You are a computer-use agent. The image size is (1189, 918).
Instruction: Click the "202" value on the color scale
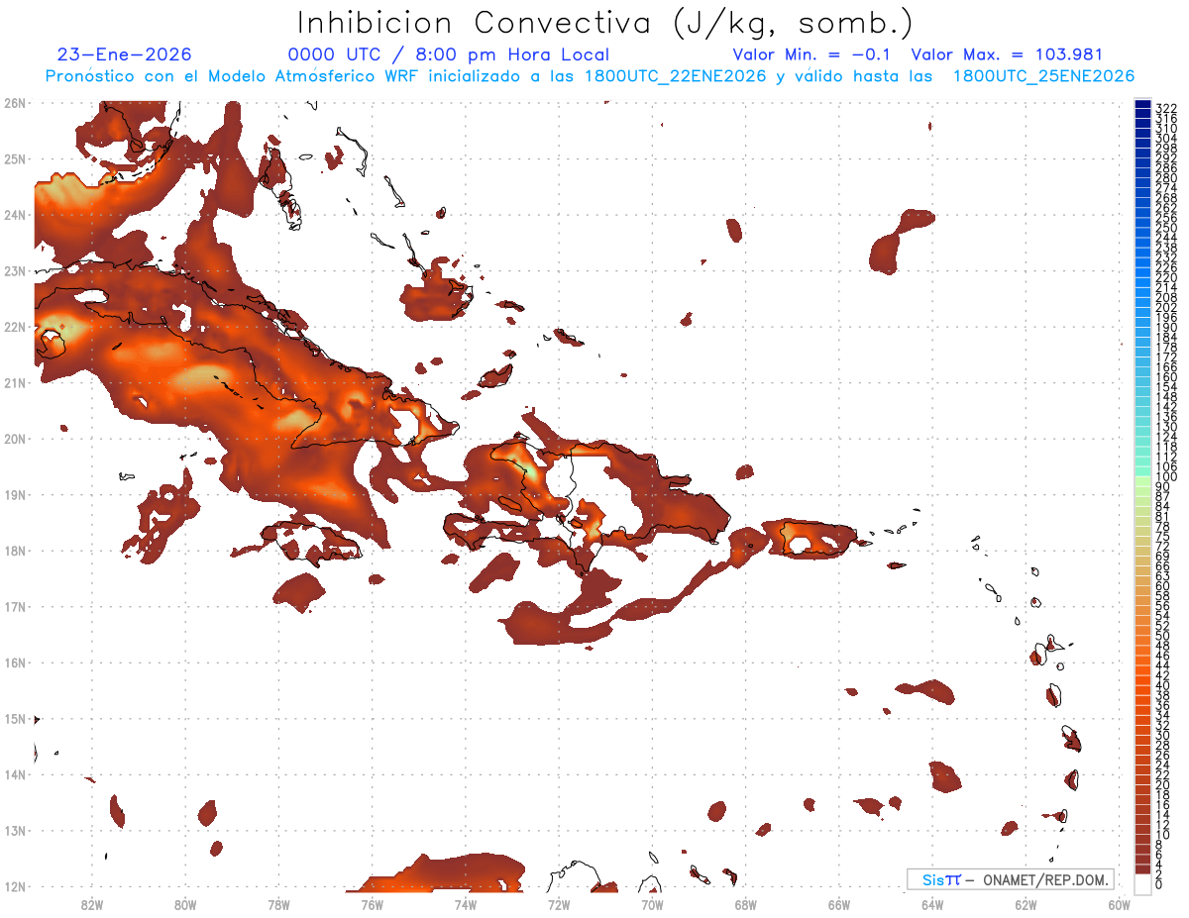tap(1166, 307)
